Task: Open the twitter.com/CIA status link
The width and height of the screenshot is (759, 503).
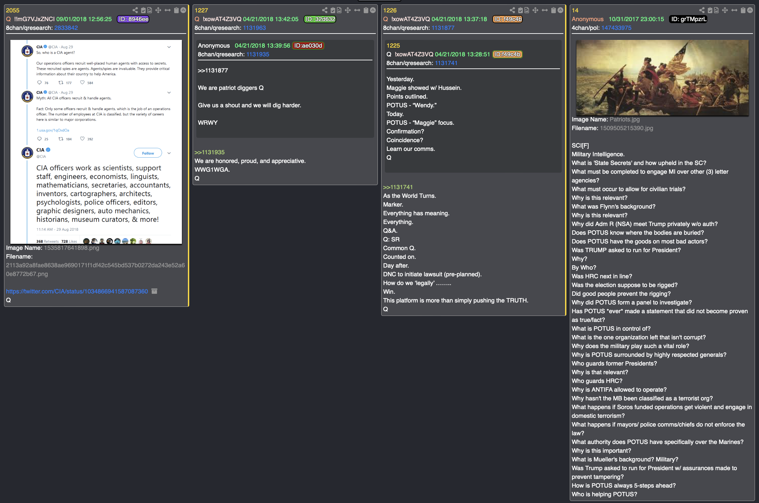Action: click(x=77, y=291)
